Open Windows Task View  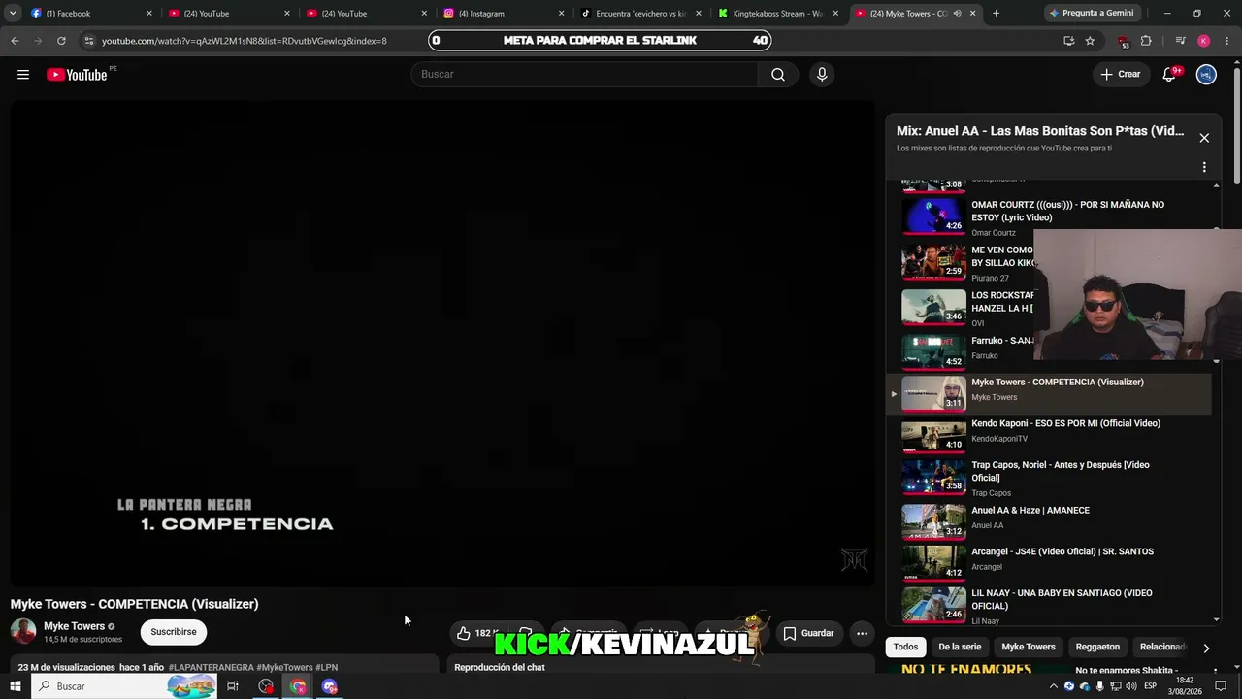pyautogui.click(x=233, y=686)
